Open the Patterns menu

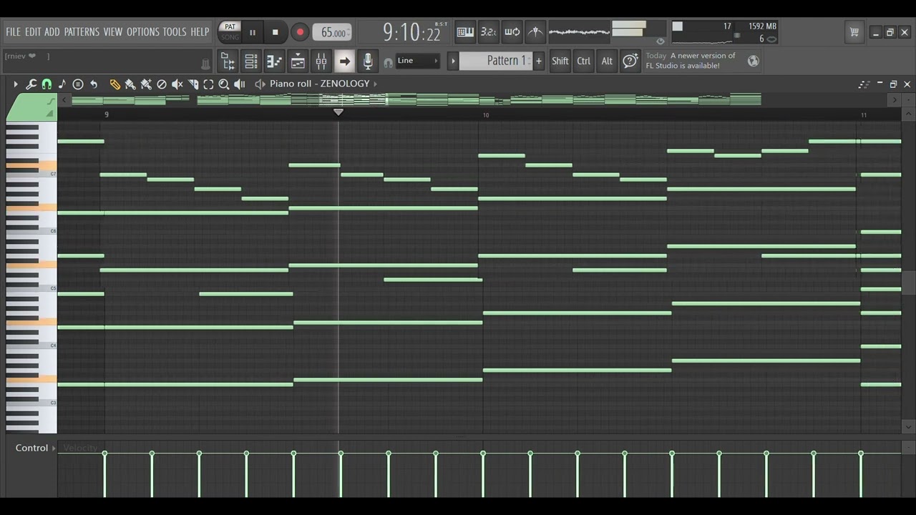pyautogui.click(x=82, y=32)
